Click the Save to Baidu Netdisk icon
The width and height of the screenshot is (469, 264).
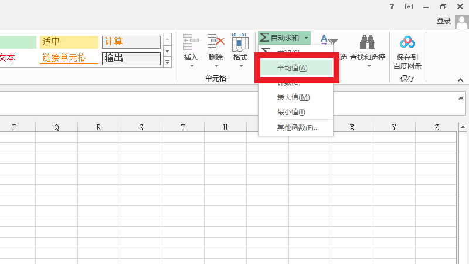click(x=407, y=42)
